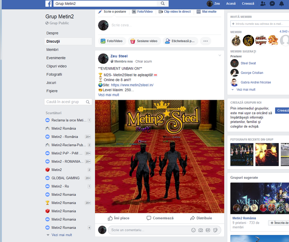Open Zeu Steel author name link
The width and height of the screenshot is (289, 242).
(x=119, y=56)
